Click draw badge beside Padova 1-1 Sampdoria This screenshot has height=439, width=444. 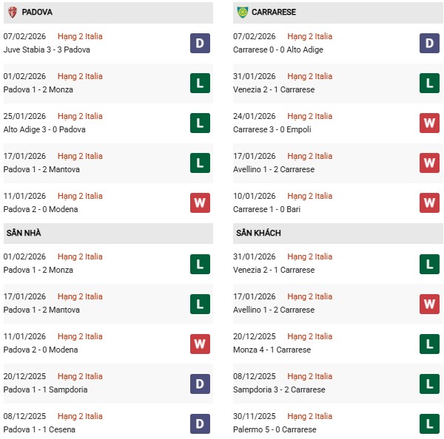[x=200, y=383]
